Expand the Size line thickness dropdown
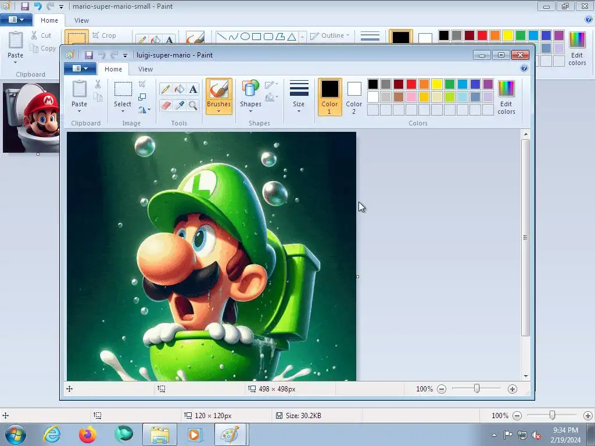 pyautogui.click(x=299, y=111)
